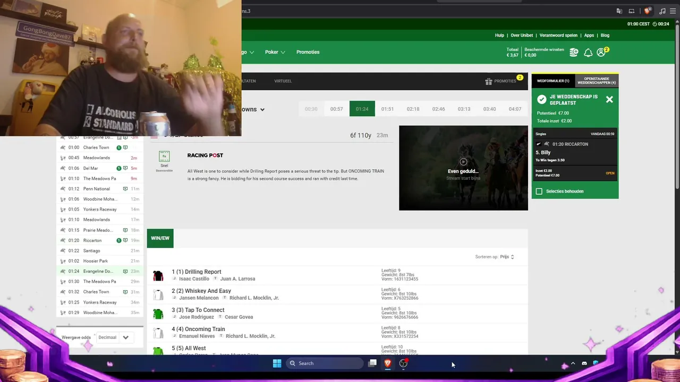The width and height of the screenshot is (680, 382).
Task: Click the Whiskey And Easy silk icon
Action: pos(158,294)
